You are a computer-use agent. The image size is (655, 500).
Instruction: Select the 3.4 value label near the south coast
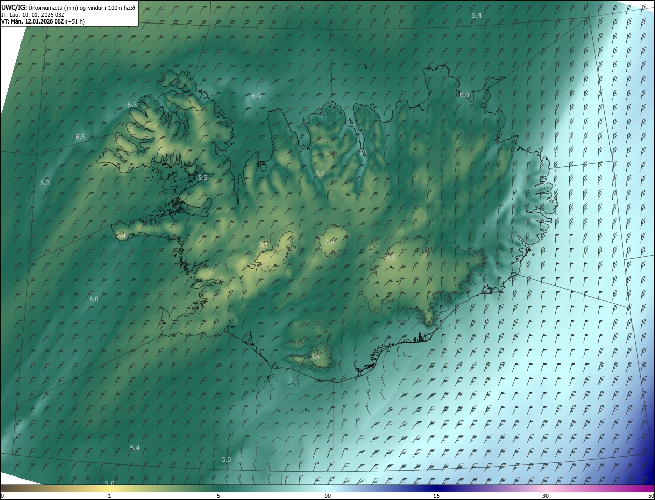click(x=315, y=357)
